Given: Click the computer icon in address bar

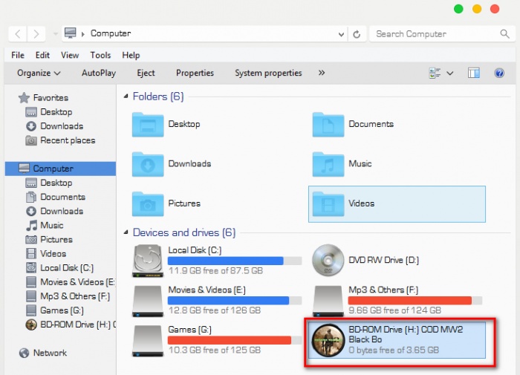Looking at the screenshot, I should [71, 33].
